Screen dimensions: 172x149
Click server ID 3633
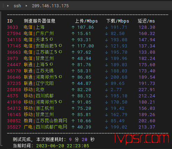click(13, 27)
